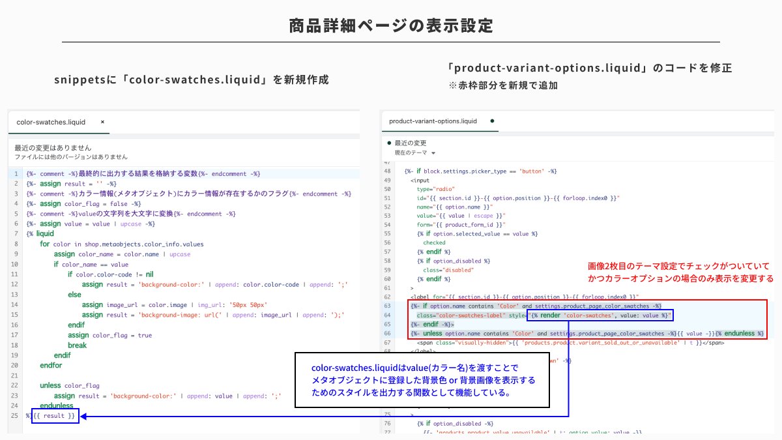Open the product-variant-options.liquid tab
Viewport: 782px width, 440px height.
click(433, 121)
